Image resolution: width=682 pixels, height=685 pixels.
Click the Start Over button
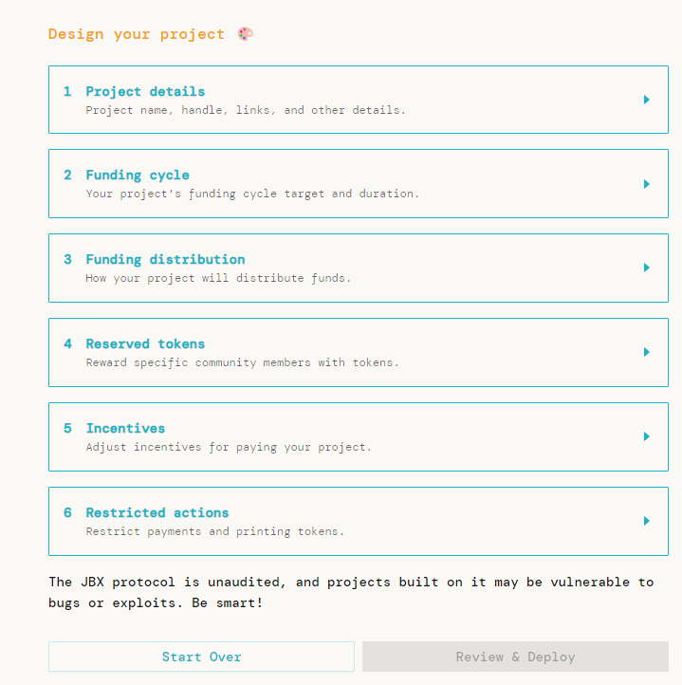coord(201,657)
